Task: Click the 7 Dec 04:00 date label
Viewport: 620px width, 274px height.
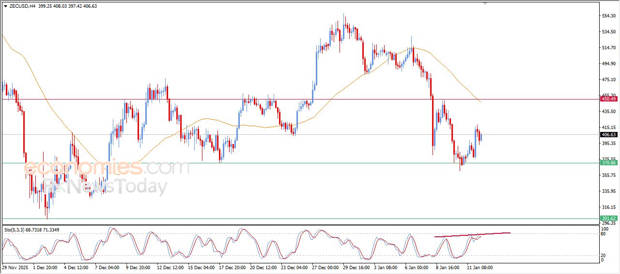Action: pyautogui.click(x=108, y=267)
